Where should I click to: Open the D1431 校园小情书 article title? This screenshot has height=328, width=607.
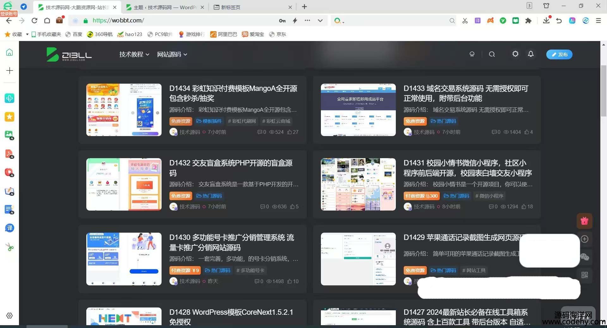(x=468, y=168)
